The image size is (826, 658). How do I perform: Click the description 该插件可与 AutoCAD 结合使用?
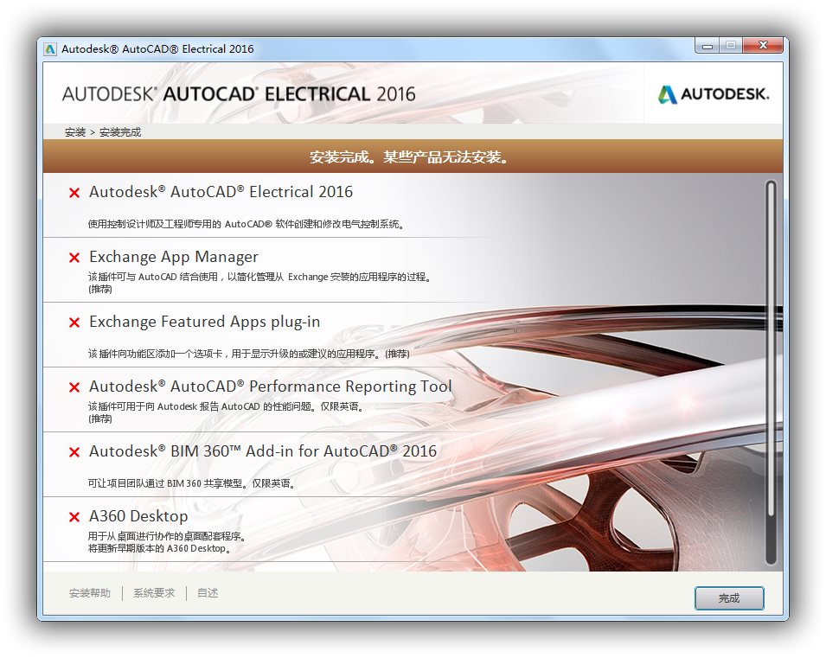(x=259, y=283)
